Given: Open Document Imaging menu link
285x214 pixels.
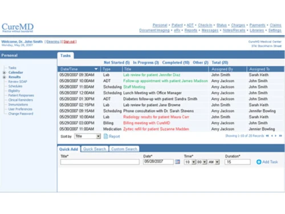Looking at the screenshot, I should point(154,30).
